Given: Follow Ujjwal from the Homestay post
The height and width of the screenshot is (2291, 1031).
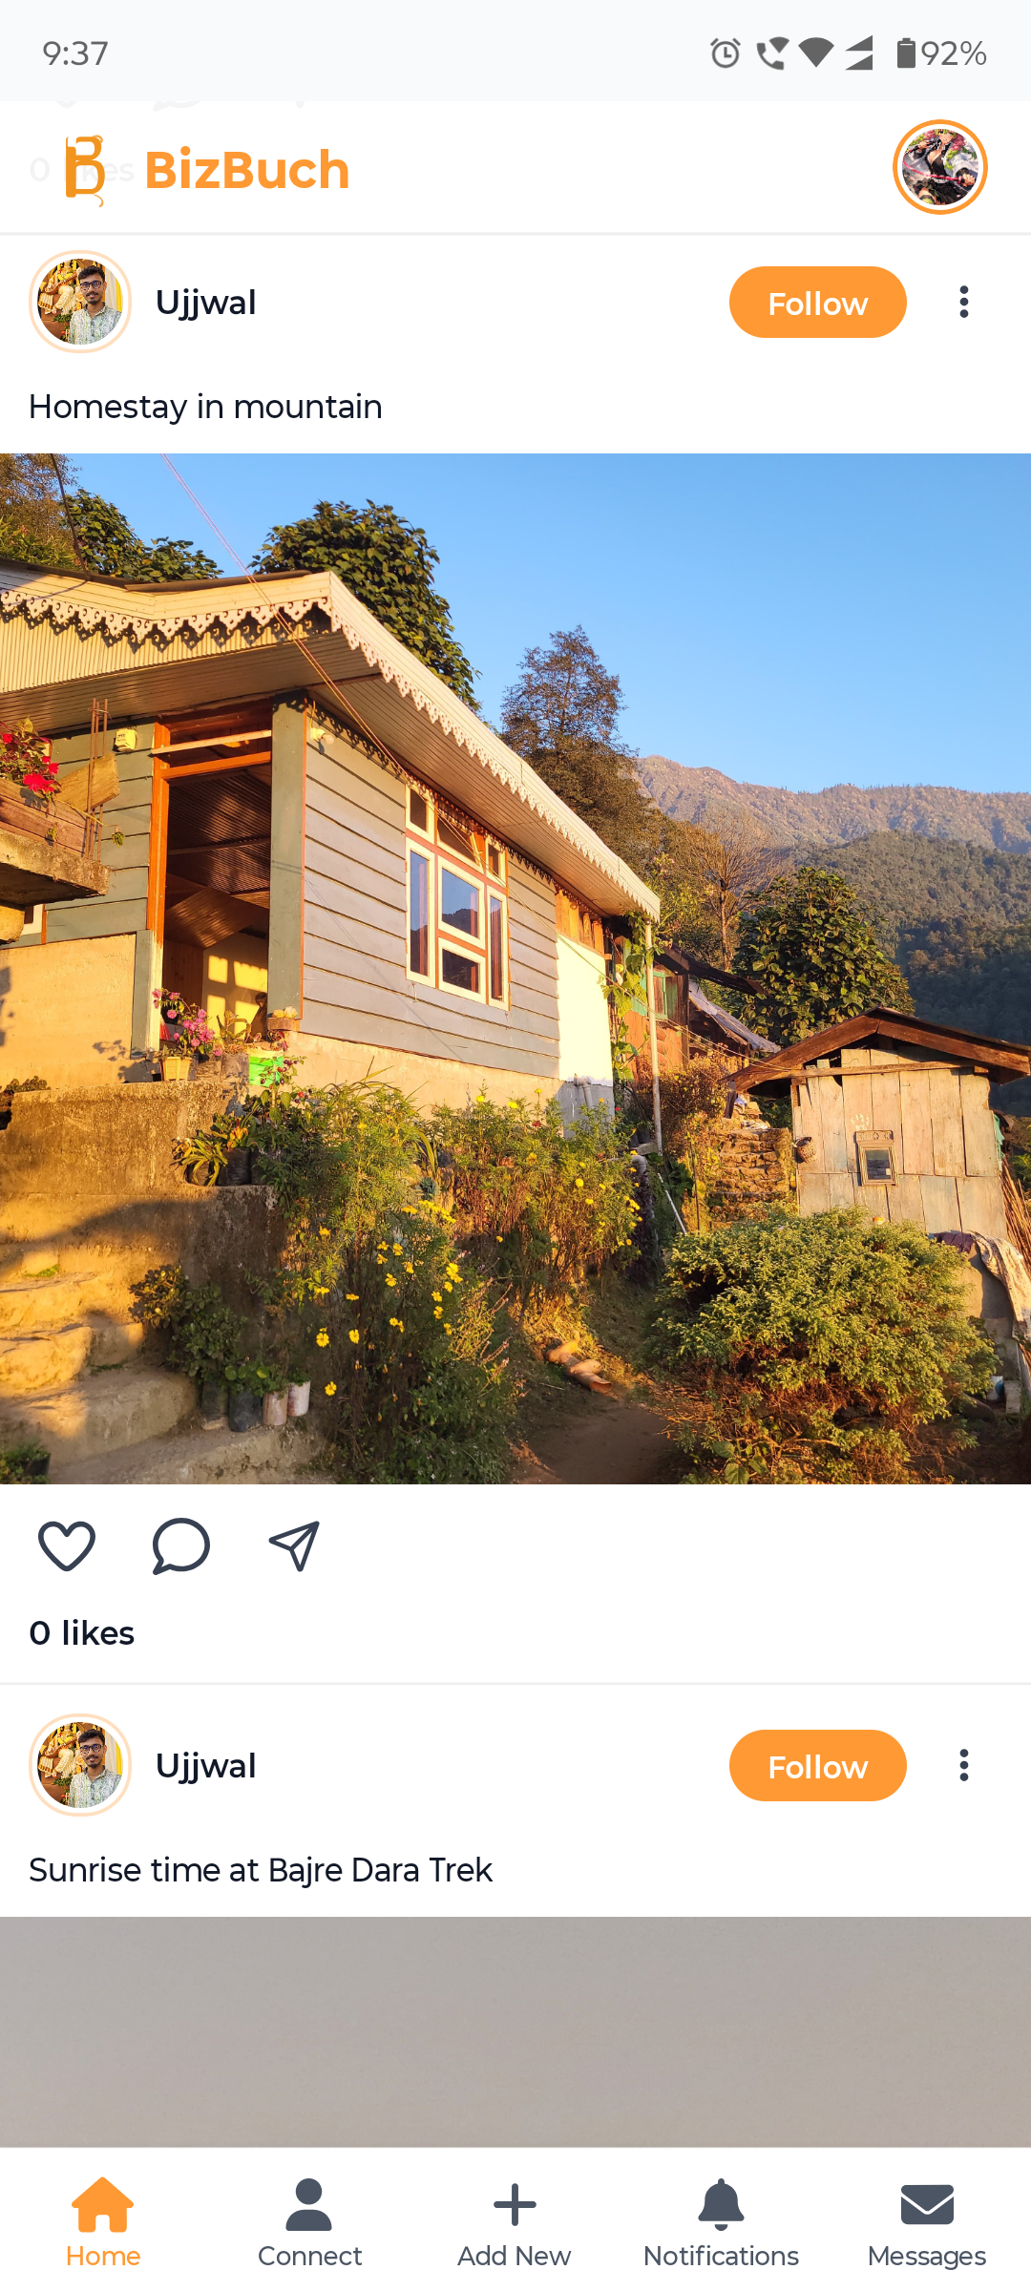Looking at the screenshot, I should coord(818,302).
